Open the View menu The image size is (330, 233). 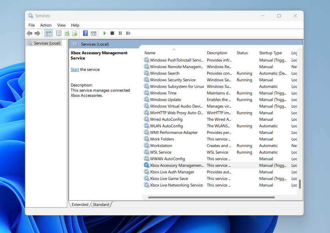coord(61,25)
